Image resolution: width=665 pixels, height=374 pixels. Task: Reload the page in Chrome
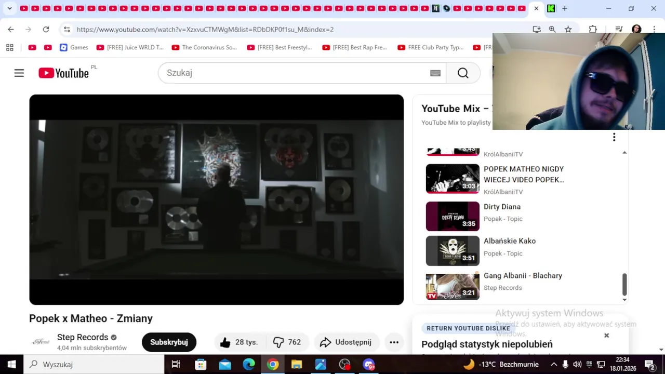[x=46, y=30]
